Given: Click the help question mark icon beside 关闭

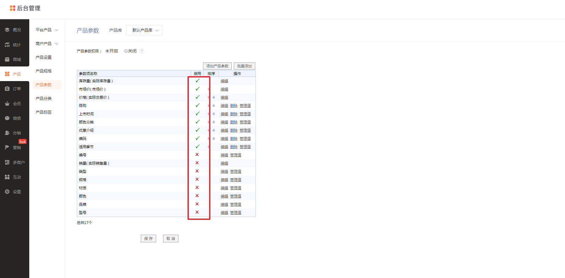Looking at the screenshot, I should coord(141,51).
